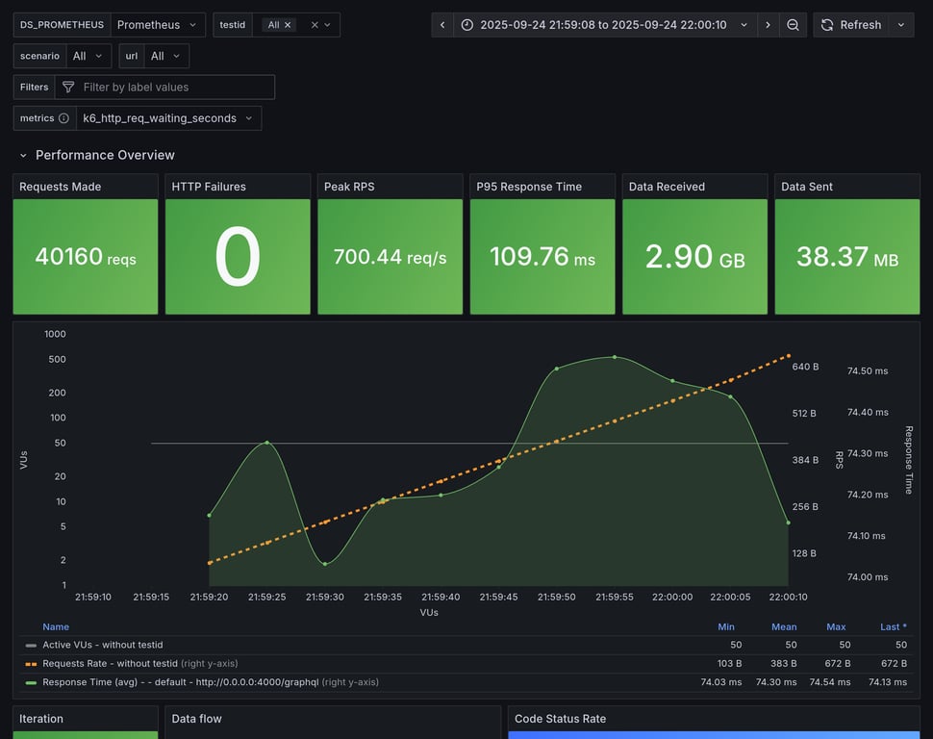Expand the testid variable dropdown
The image size is (933, 739).
327,25
